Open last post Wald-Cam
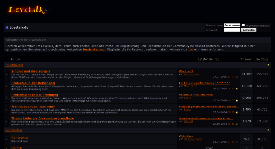 186,136
